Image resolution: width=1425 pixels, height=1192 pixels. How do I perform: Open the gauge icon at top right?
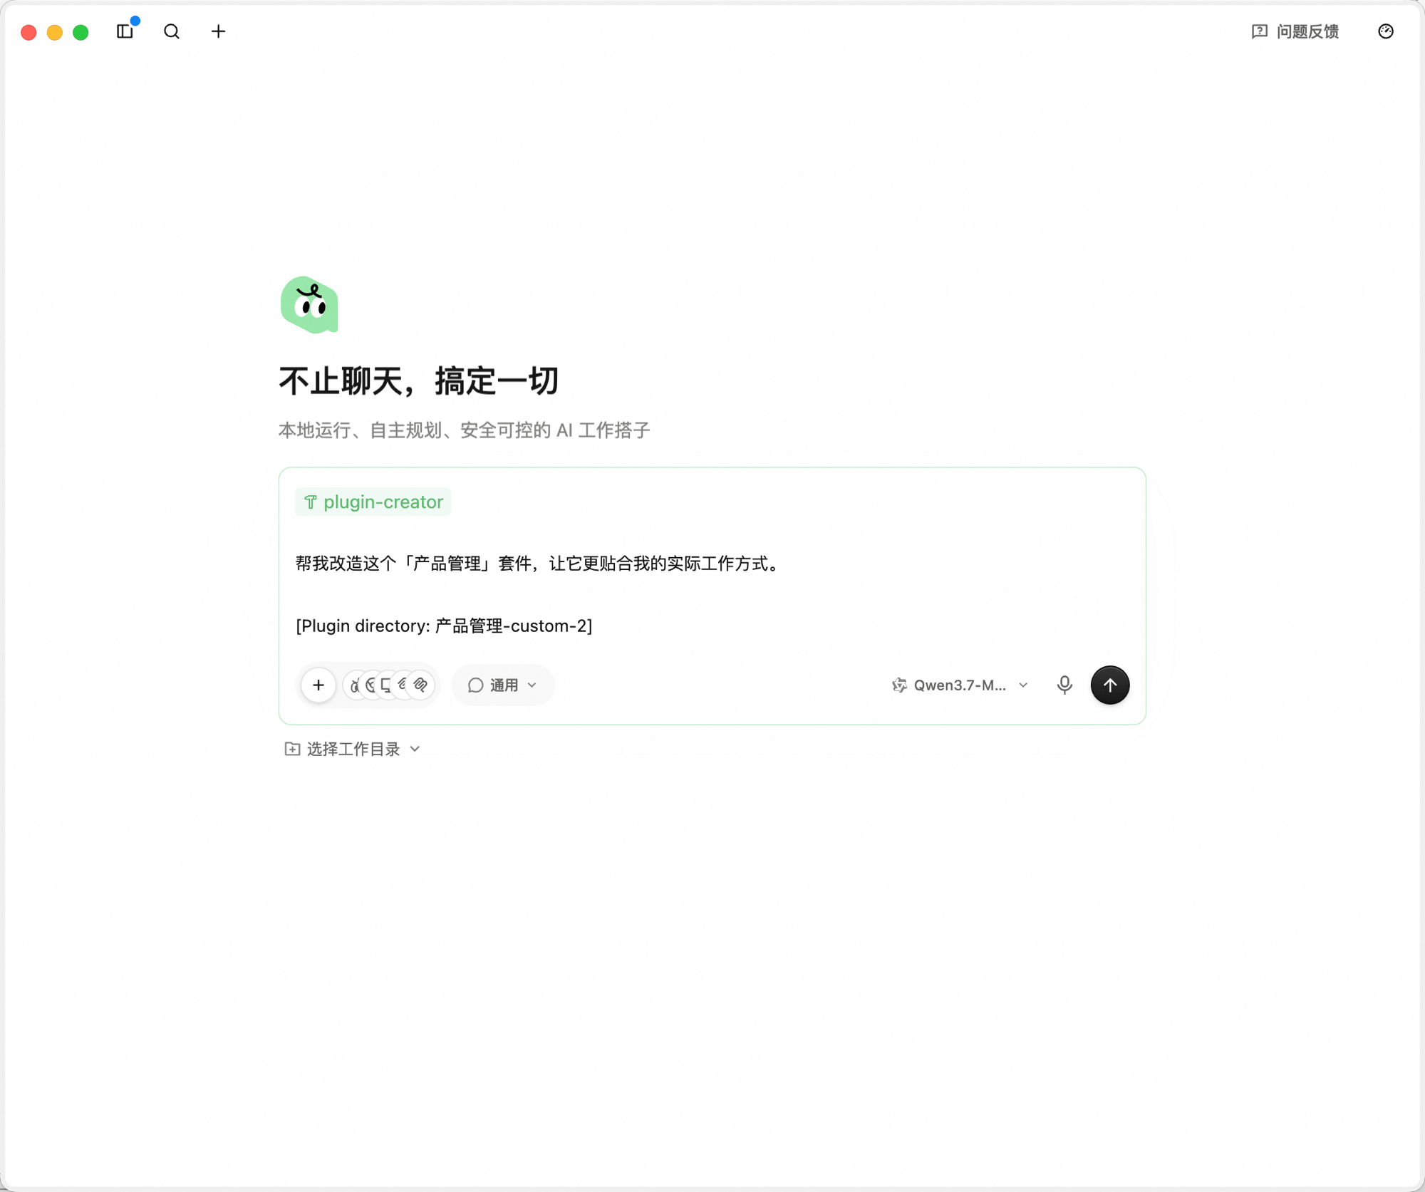pos(1385,31)
